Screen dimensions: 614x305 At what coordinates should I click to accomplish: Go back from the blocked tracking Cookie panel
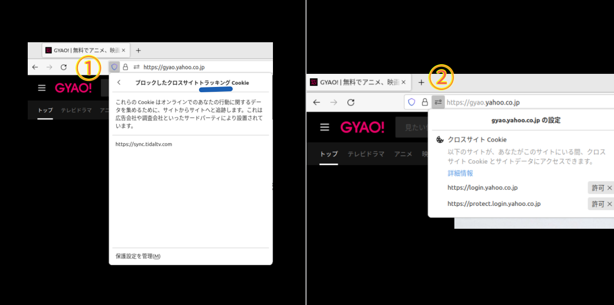click(x=119, y=83)
